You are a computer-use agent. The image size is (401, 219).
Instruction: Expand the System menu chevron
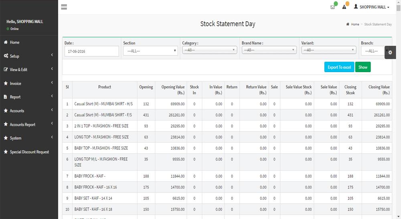coord(52,137)
